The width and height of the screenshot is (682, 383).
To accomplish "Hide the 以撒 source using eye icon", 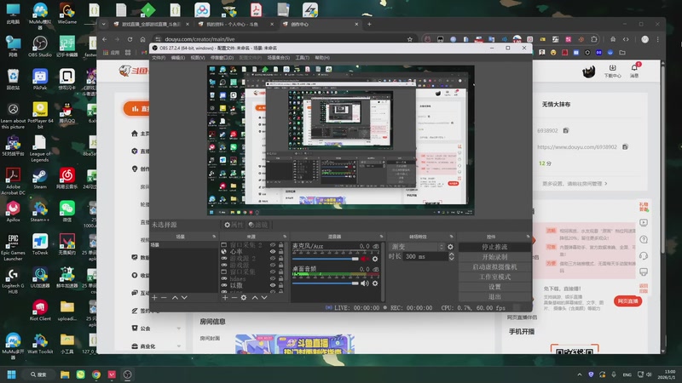I will point(274,286).
